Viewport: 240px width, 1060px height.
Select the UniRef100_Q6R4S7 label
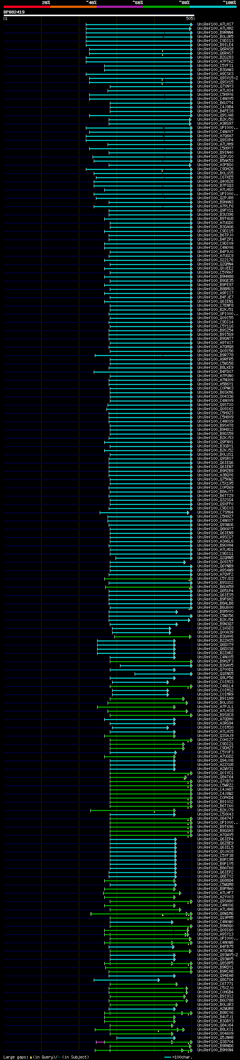point(215,53)
